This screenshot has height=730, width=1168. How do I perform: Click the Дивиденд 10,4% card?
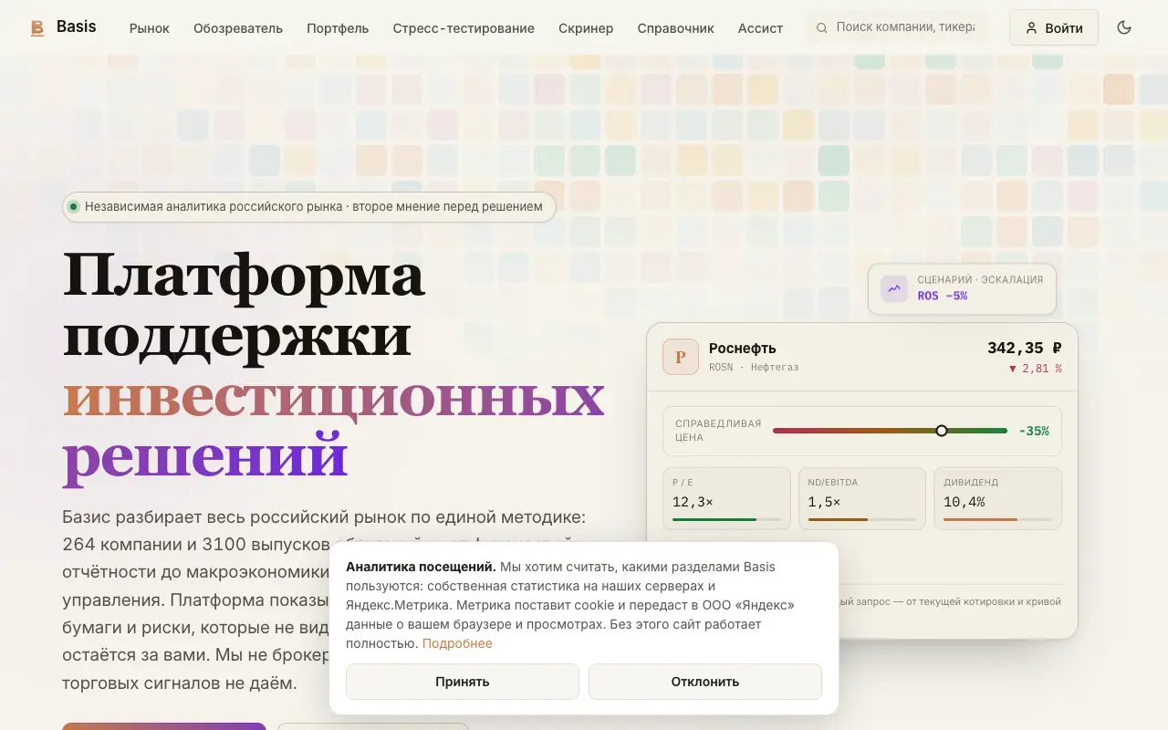pyautogui.click(x=997, y=498)
